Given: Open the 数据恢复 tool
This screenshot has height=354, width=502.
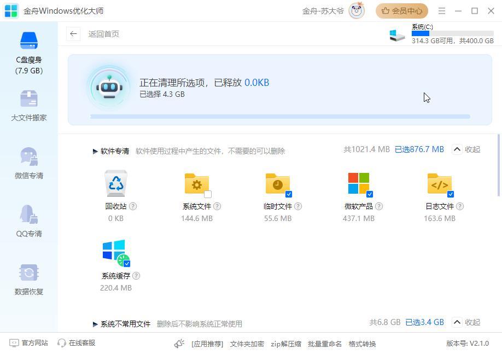Looking at the screenshot, I should click(x=28, y=280).
